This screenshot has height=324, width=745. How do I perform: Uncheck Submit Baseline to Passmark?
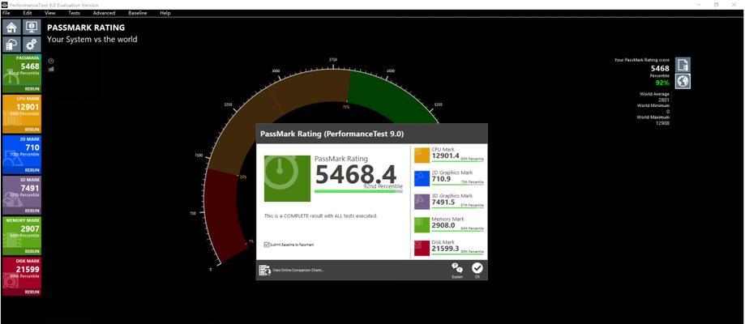click(267, 245)
